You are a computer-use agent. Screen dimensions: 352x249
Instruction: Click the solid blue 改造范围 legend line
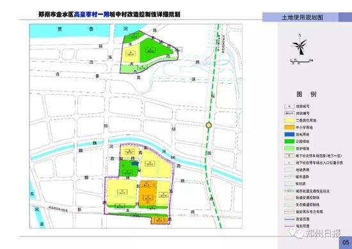point(289,219)
